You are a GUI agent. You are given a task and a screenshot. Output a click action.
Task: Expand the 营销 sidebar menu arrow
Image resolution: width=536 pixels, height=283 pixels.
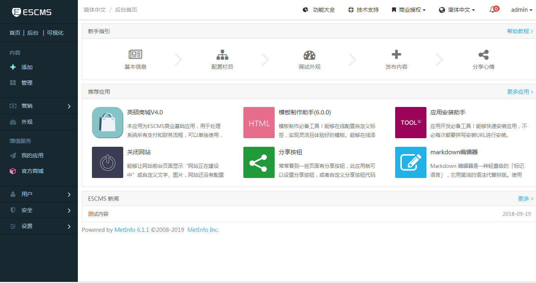[x=69, y=106]
